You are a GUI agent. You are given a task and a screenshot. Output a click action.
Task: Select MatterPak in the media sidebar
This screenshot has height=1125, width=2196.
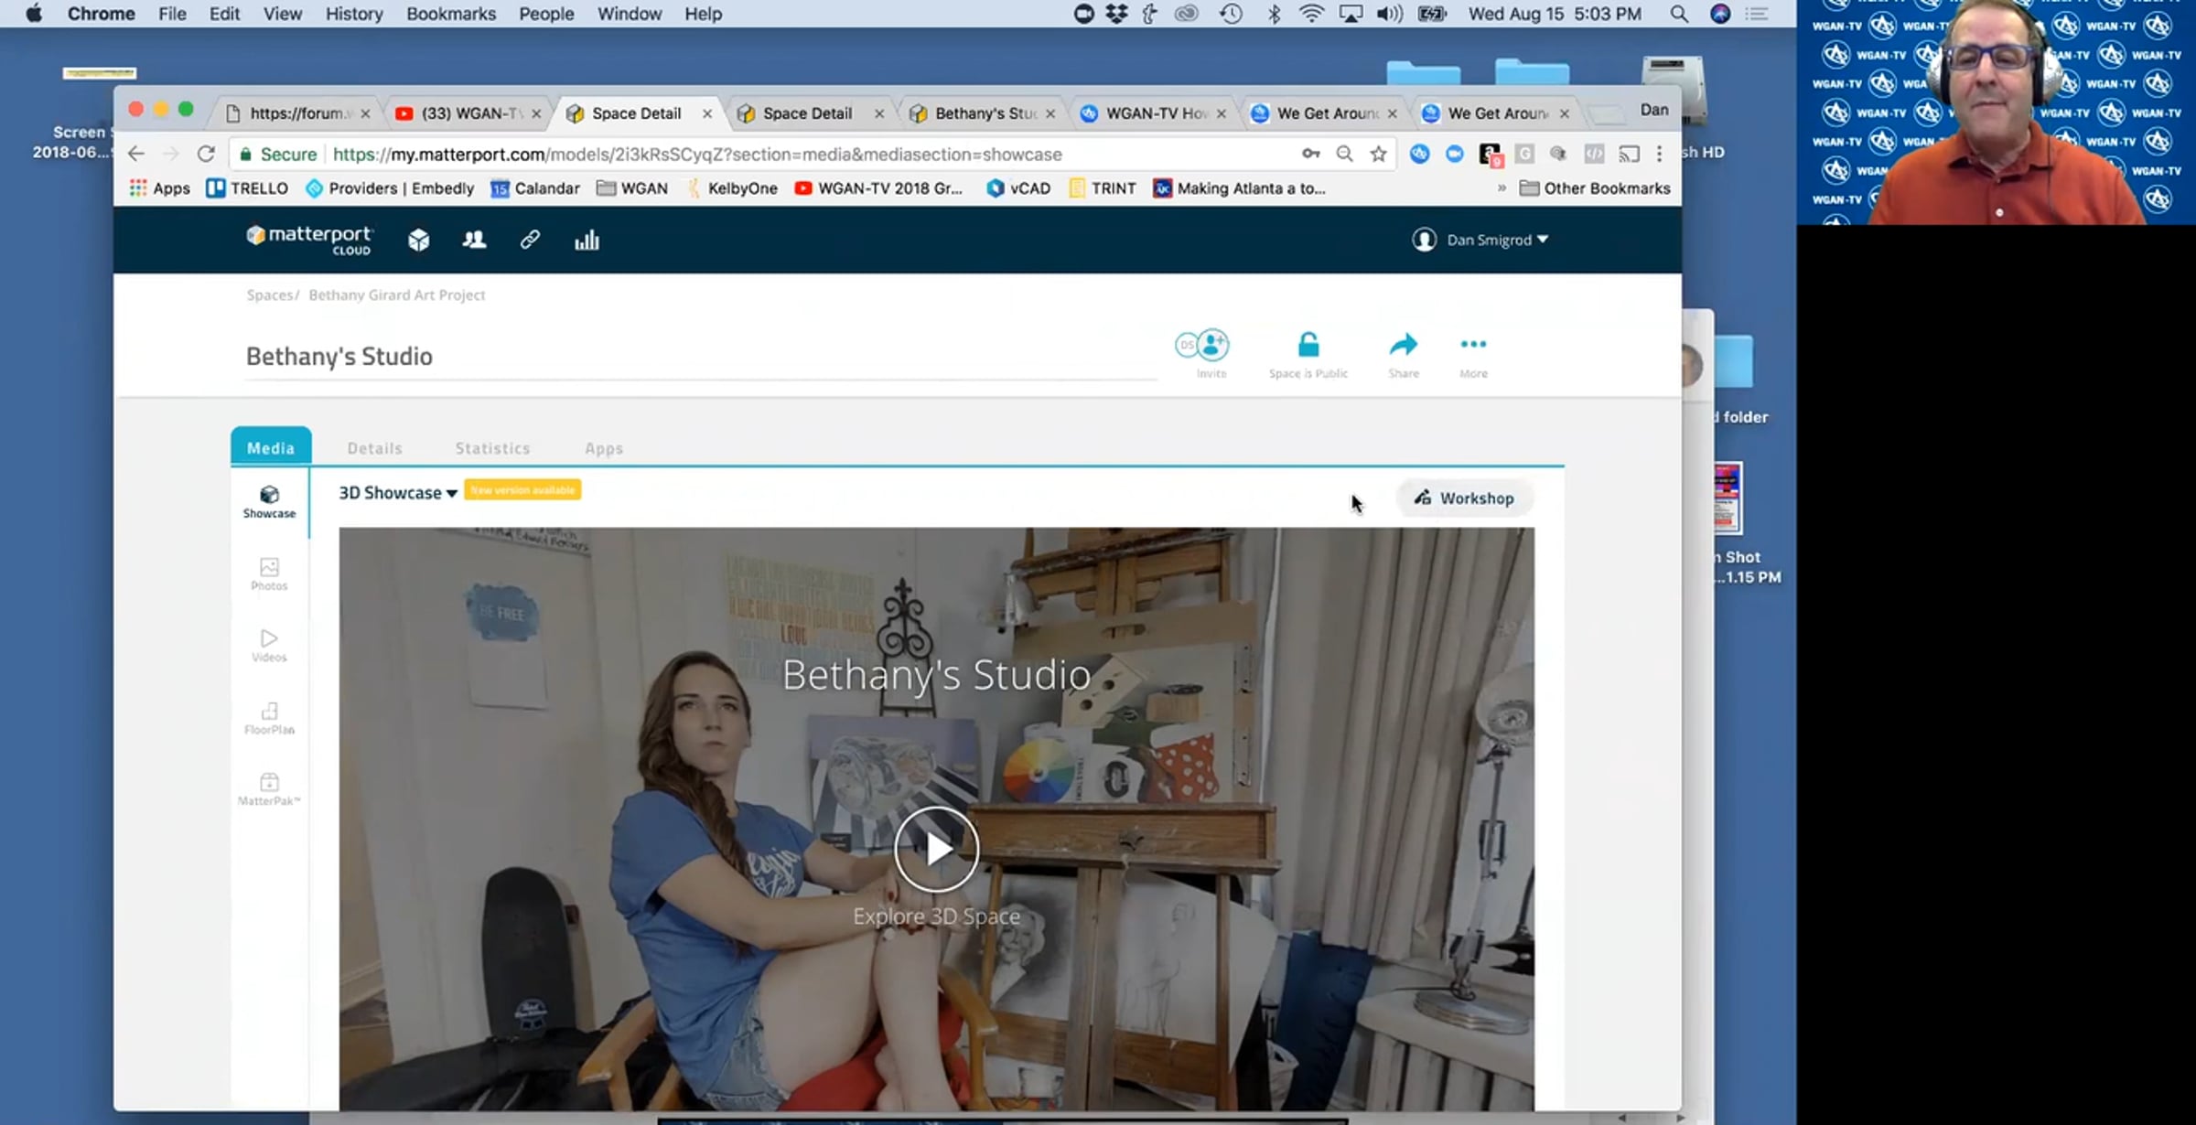click(x=269, y=789)
